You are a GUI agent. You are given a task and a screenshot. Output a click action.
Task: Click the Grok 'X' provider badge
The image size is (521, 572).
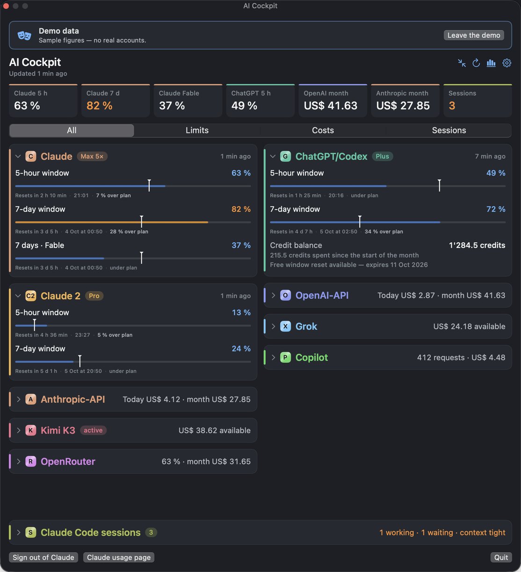point(285,326)
